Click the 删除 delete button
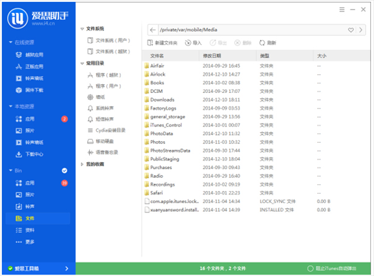The width and height of the screenshot is (374, 276). pos(243,43)
